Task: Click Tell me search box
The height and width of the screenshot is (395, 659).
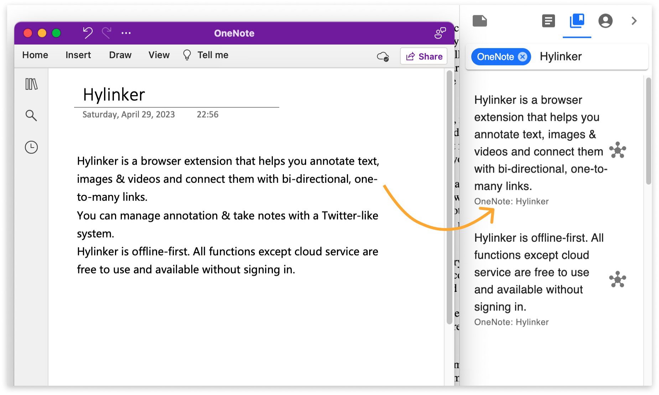Action: tap(213, 55)
